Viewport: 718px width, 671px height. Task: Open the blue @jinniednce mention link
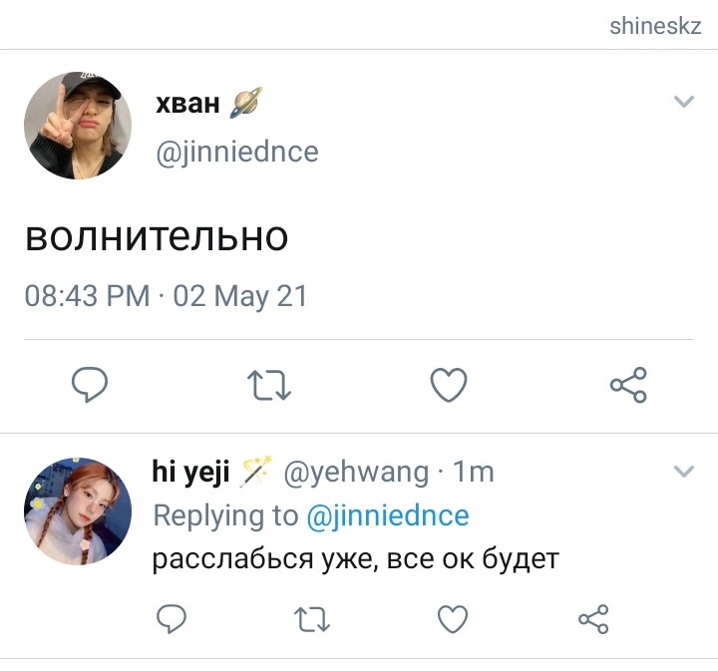[x=388, y=516]
